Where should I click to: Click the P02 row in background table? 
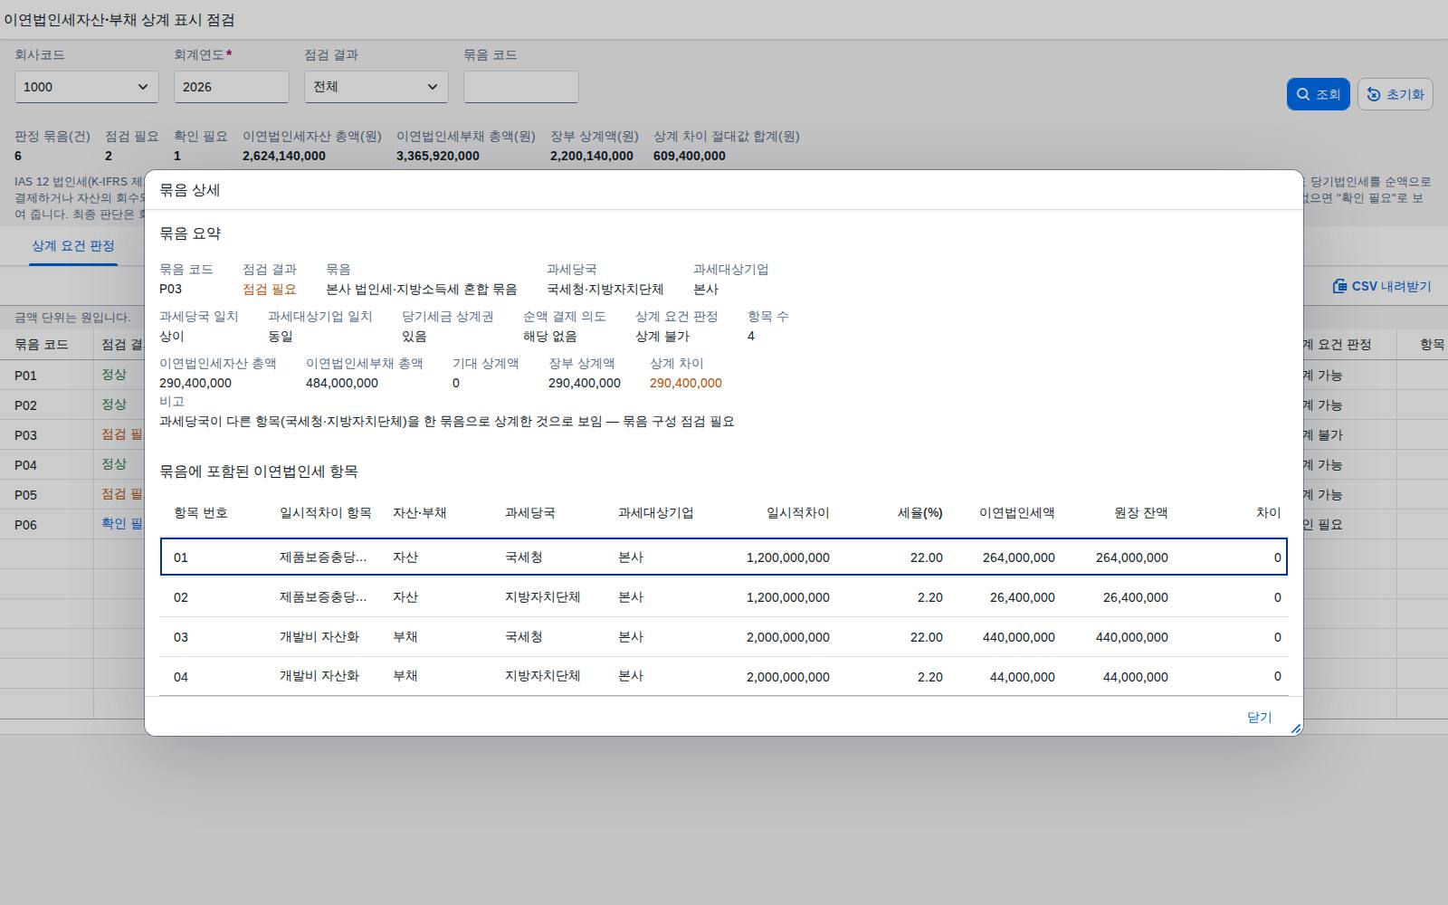(72, 405)
